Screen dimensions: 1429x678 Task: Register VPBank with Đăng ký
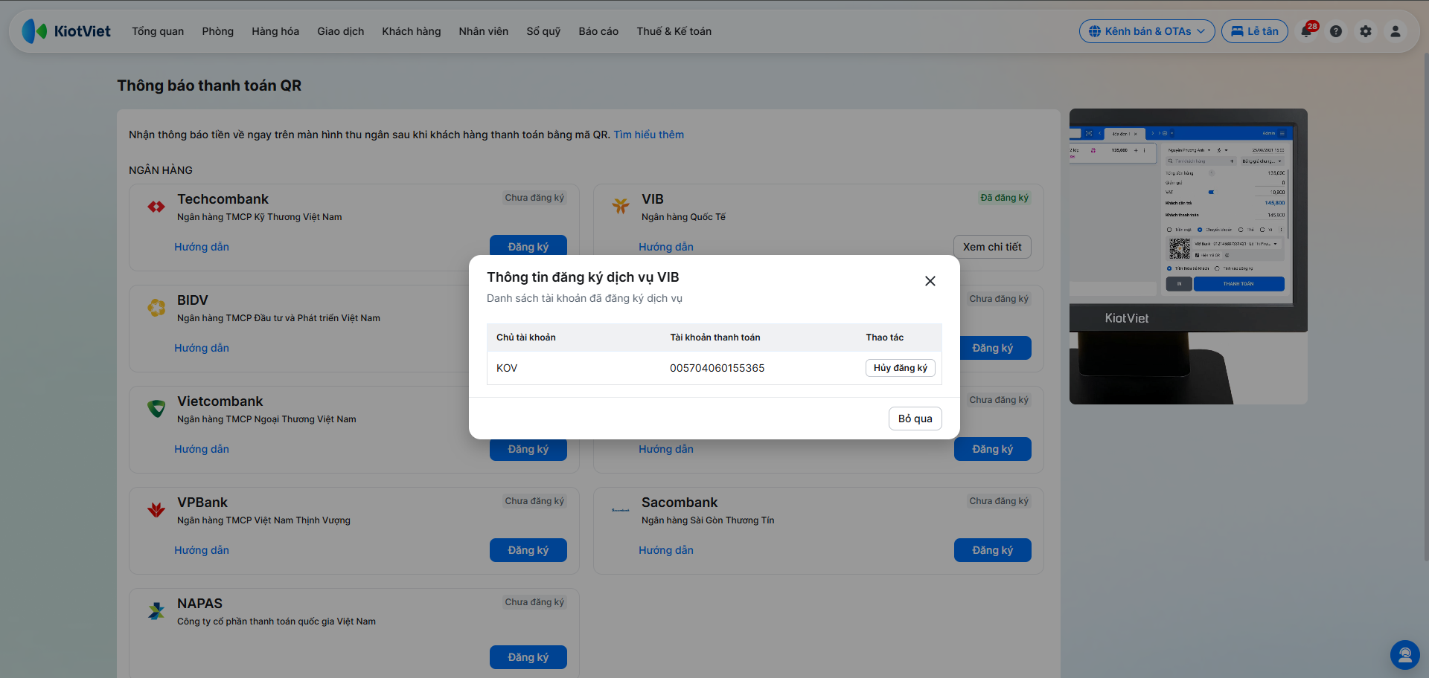click(528, 550)
